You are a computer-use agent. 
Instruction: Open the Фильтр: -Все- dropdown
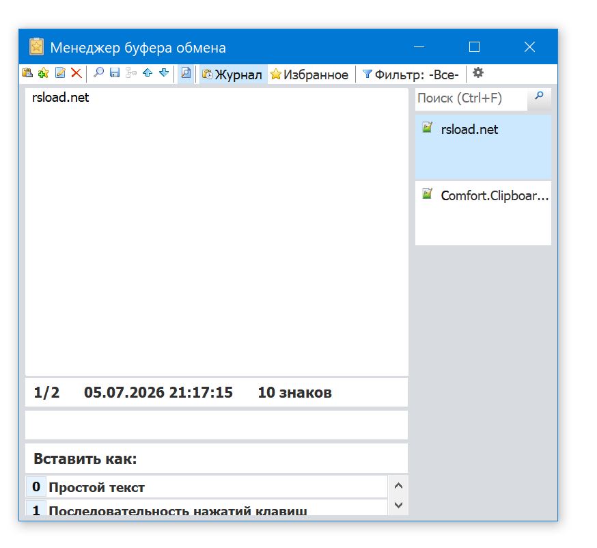(411, 74)
